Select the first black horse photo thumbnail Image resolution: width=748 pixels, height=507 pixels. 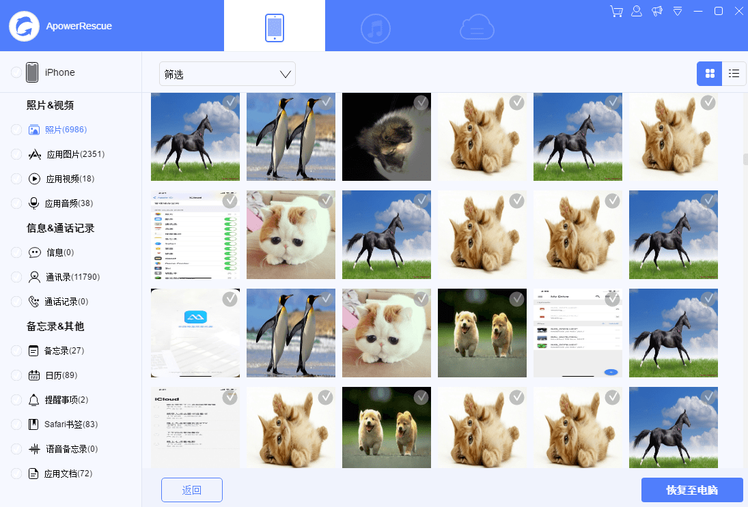[195, 136]
